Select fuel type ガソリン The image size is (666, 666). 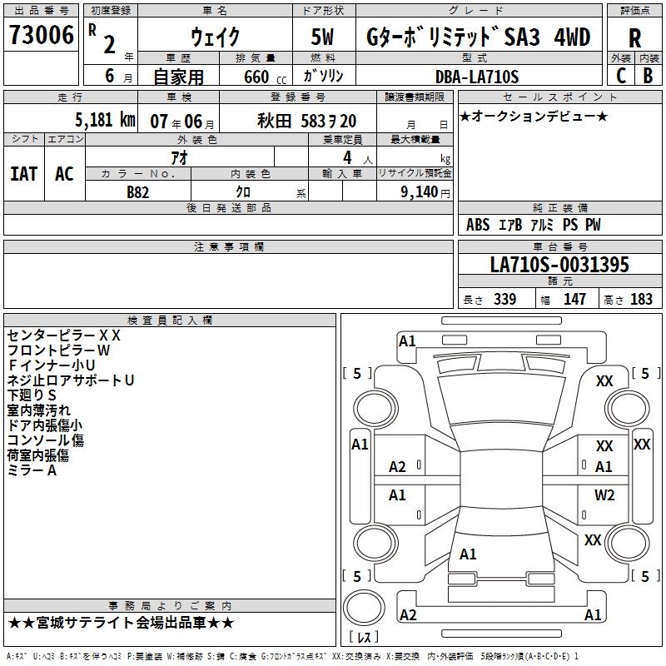click(x=323, y=76)
